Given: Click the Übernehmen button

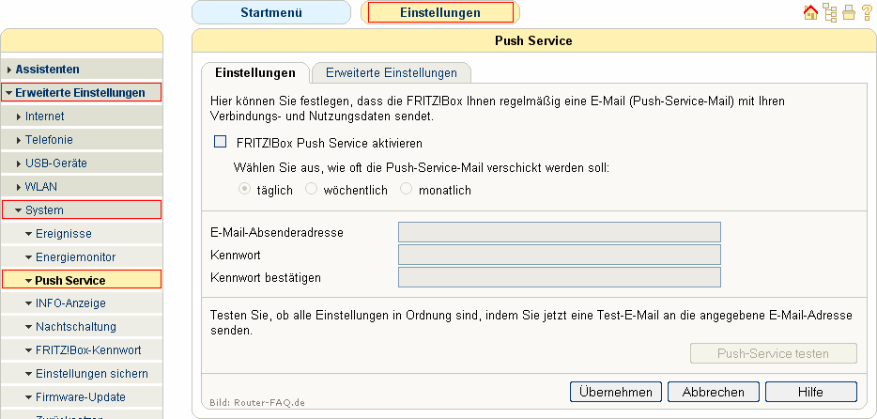Looking at the screenshot, I should coord(616,392).
